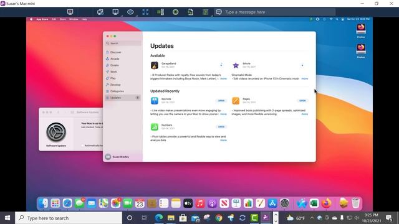Click the GarageBand app icon in Updates

(x=155, y=65)
